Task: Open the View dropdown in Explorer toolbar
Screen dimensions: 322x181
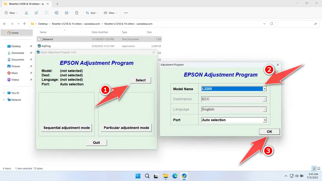Action: click(x=110, y=13)
